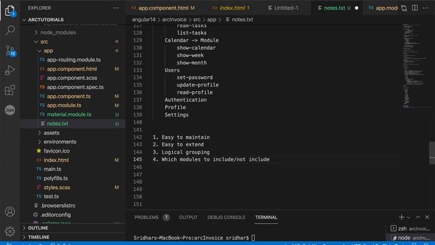Open the Explorer view in activity bar

10,11
